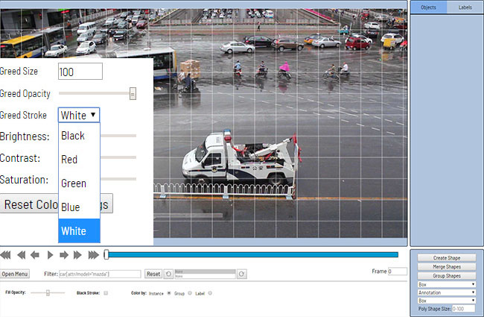The width and height of the screenshot is (484, 317).
Task: Click the Create Shape button
Action: tap(446, 257)
